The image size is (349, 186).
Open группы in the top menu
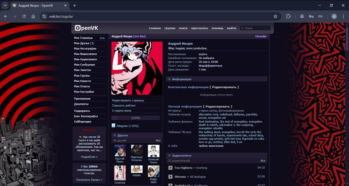tap(170, 28)
